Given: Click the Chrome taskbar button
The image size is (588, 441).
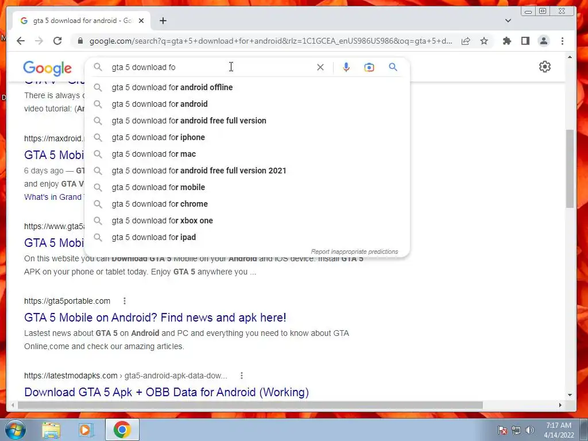Looking at the screenshot, I should tap(122, 430).
